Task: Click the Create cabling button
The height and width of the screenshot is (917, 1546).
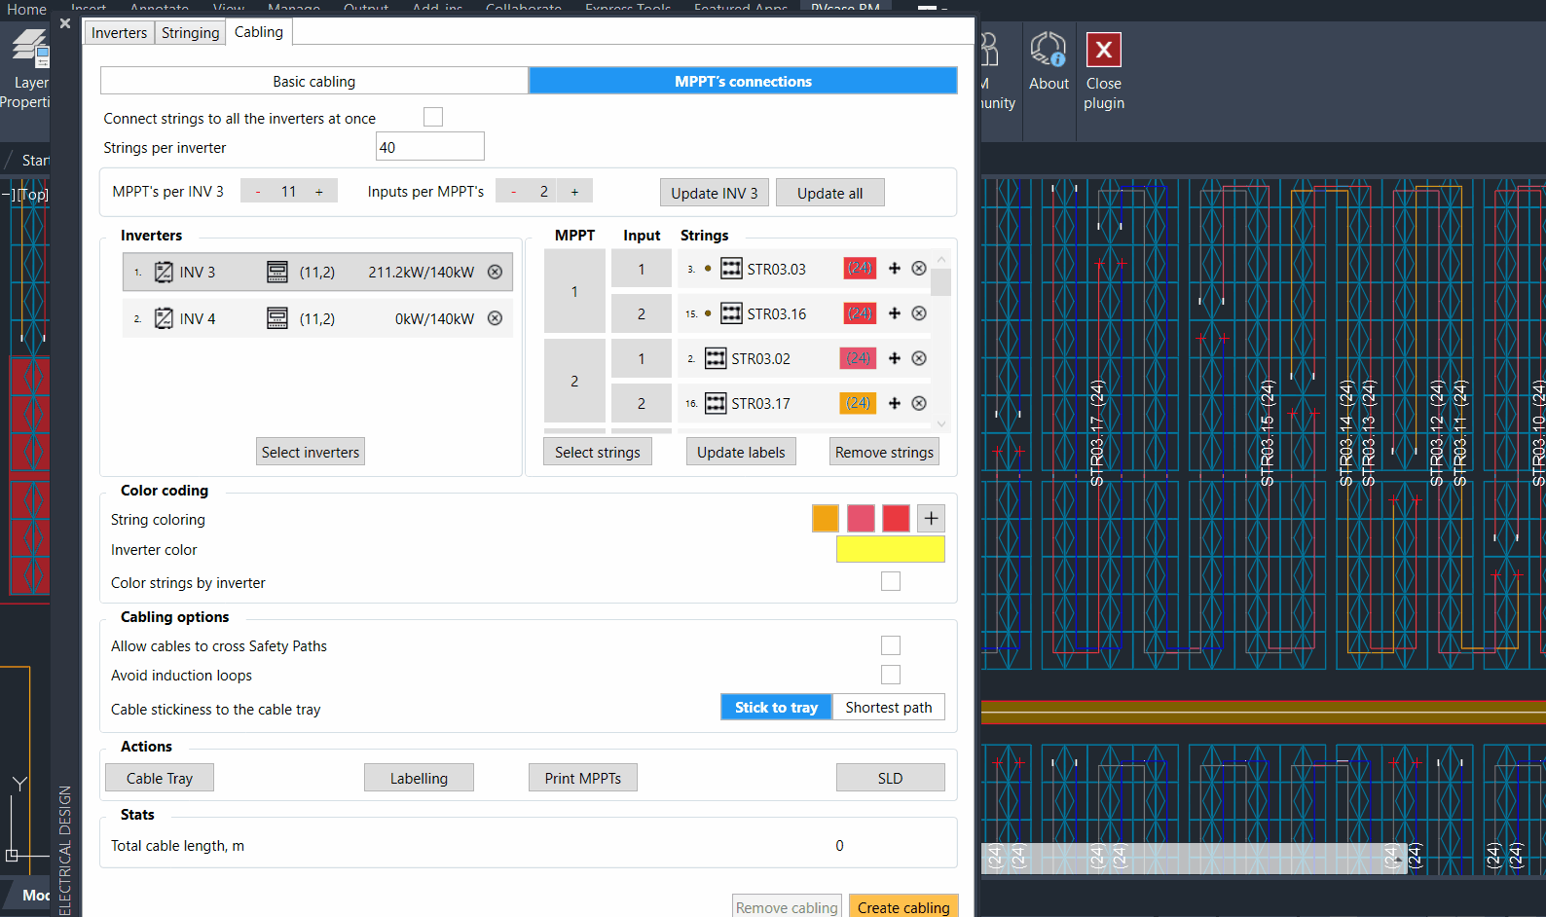Action: pos(902,907)
